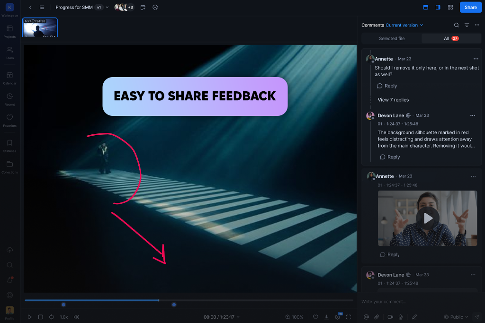Filter comments list
Screen dimensions: 485x323
pos(467,26)
